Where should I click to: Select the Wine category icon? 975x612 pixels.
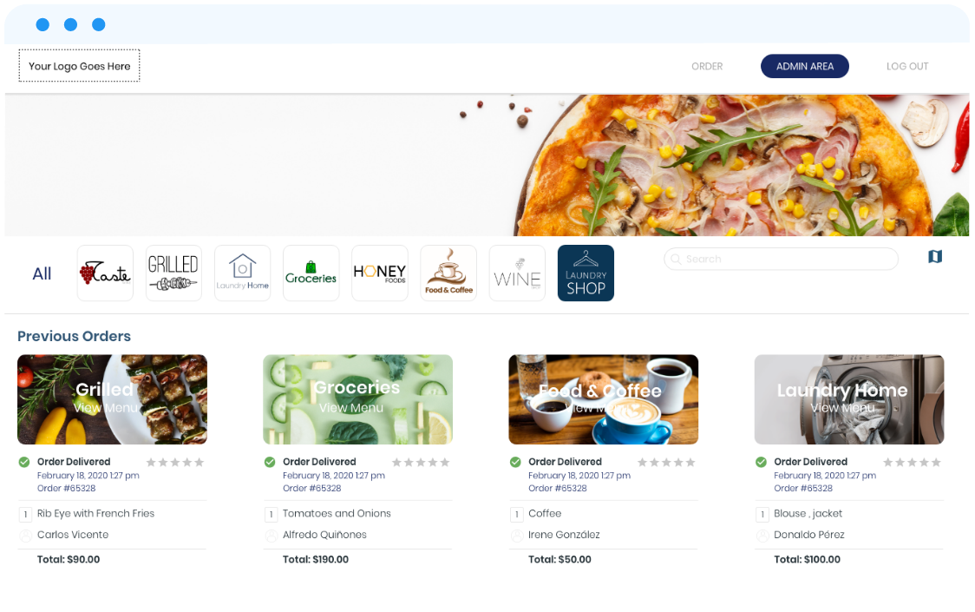pos(517,273)
